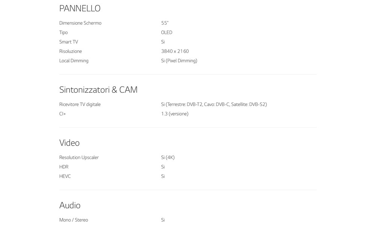
Task: Click the DVB-T2, DVB-C, DVB-S2 tuner value
Action: [214, 104]
